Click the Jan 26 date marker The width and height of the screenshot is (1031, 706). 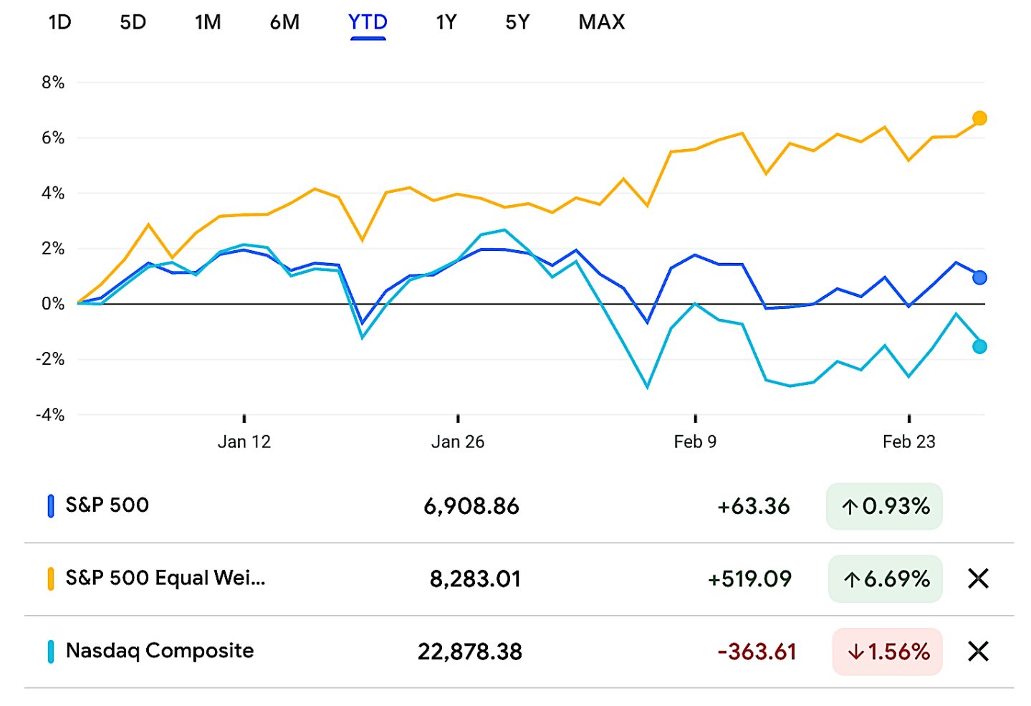[x=458, y=442]
